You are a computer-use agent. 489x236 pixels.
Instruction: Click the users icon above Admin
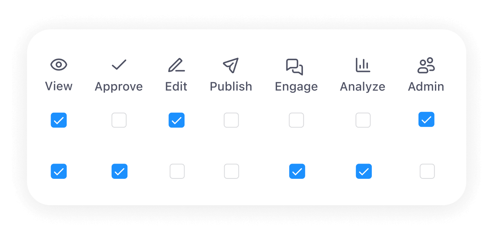coord(426,65)
